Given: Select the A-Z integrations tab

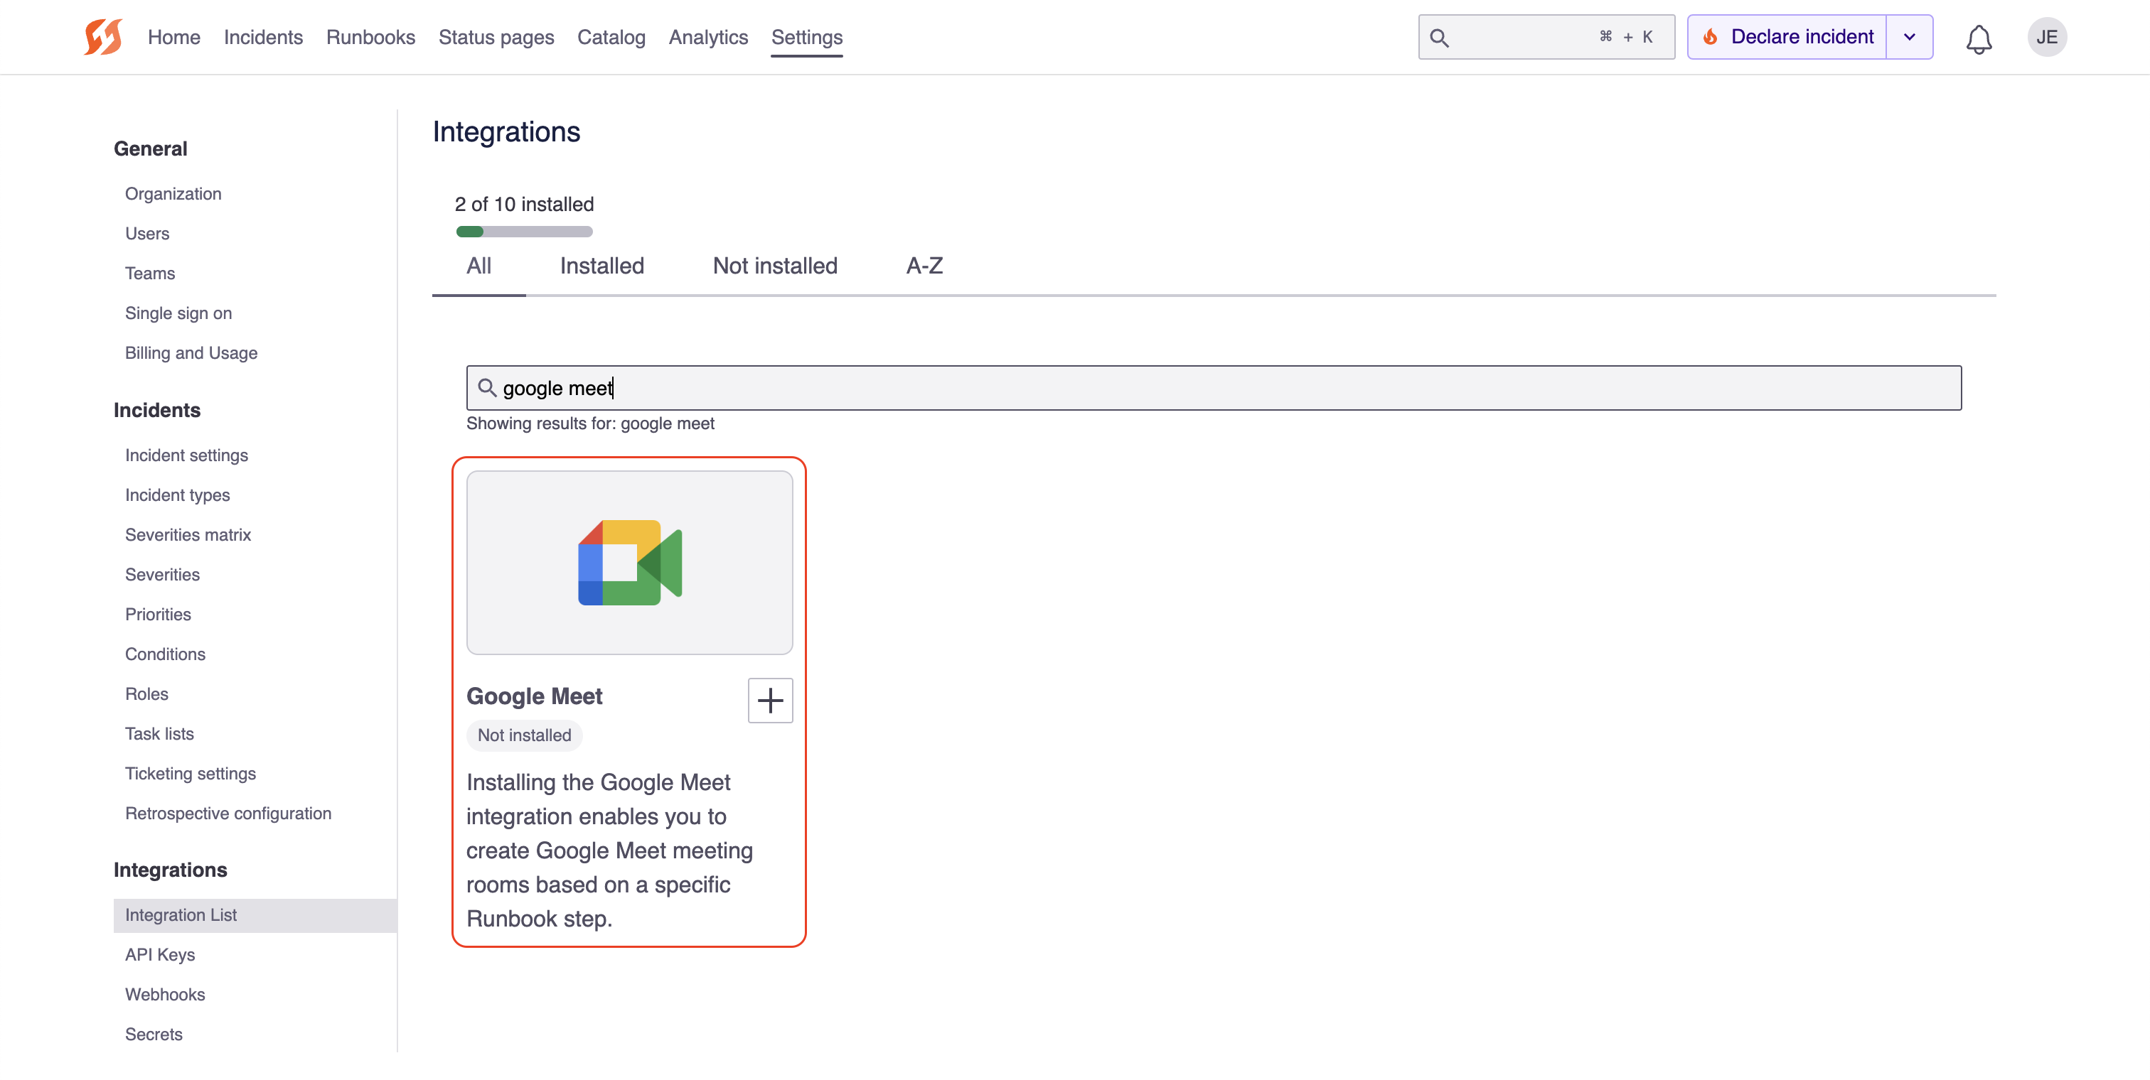Looking at the screenshot, I should (924, 266).
